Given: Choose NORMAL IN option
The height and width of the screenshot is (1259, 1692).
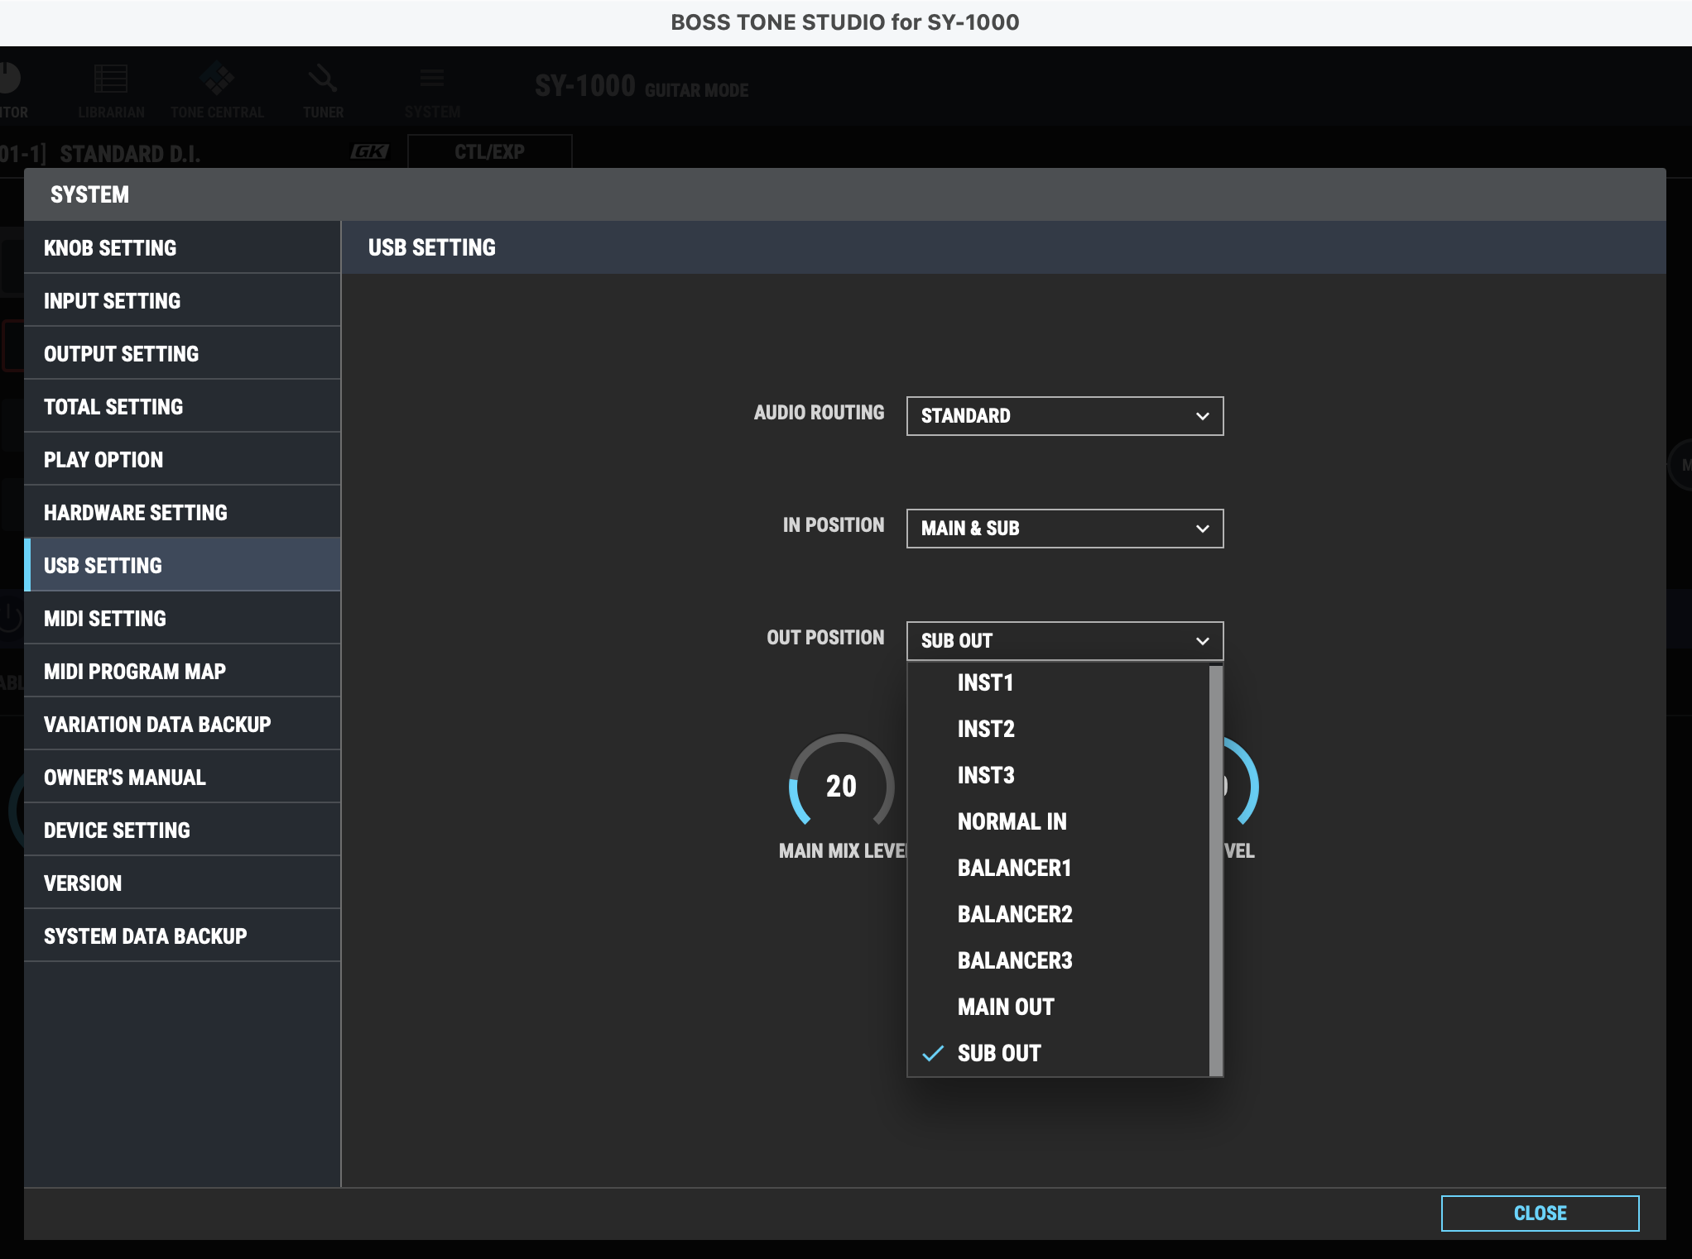Looking at the screenshot, I should pos(1012,821).
